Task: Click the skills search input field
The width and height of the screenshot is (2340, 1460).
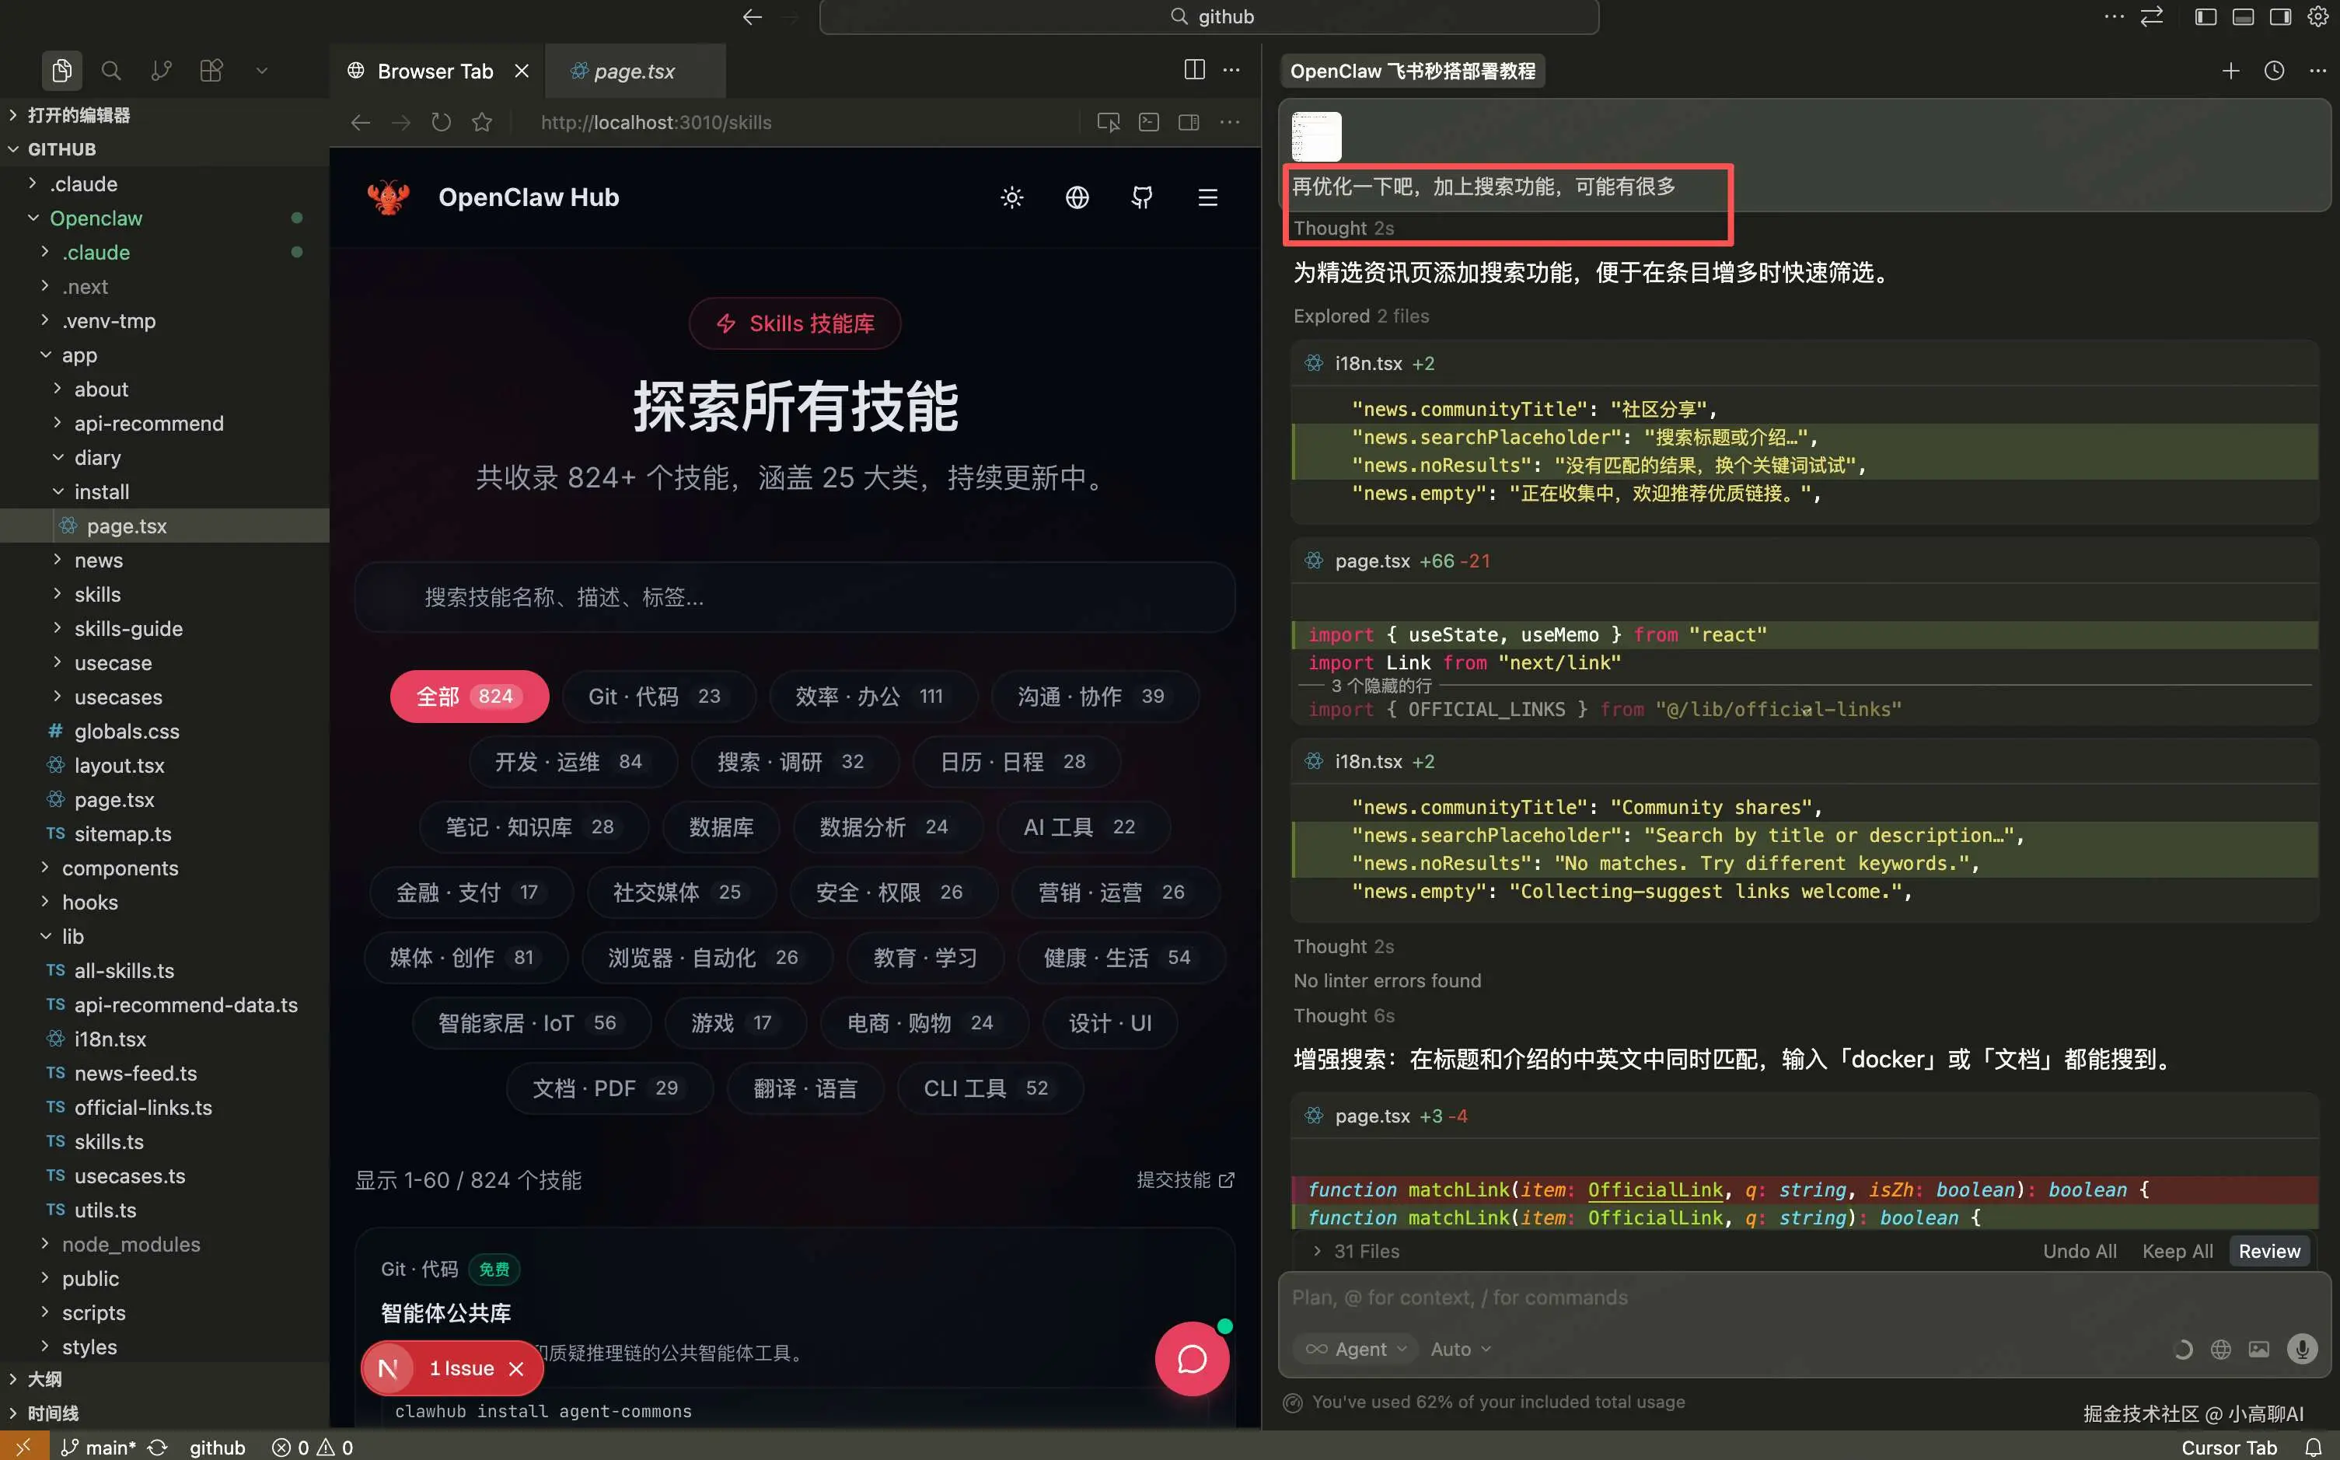Action: click(x=794, y=597)
